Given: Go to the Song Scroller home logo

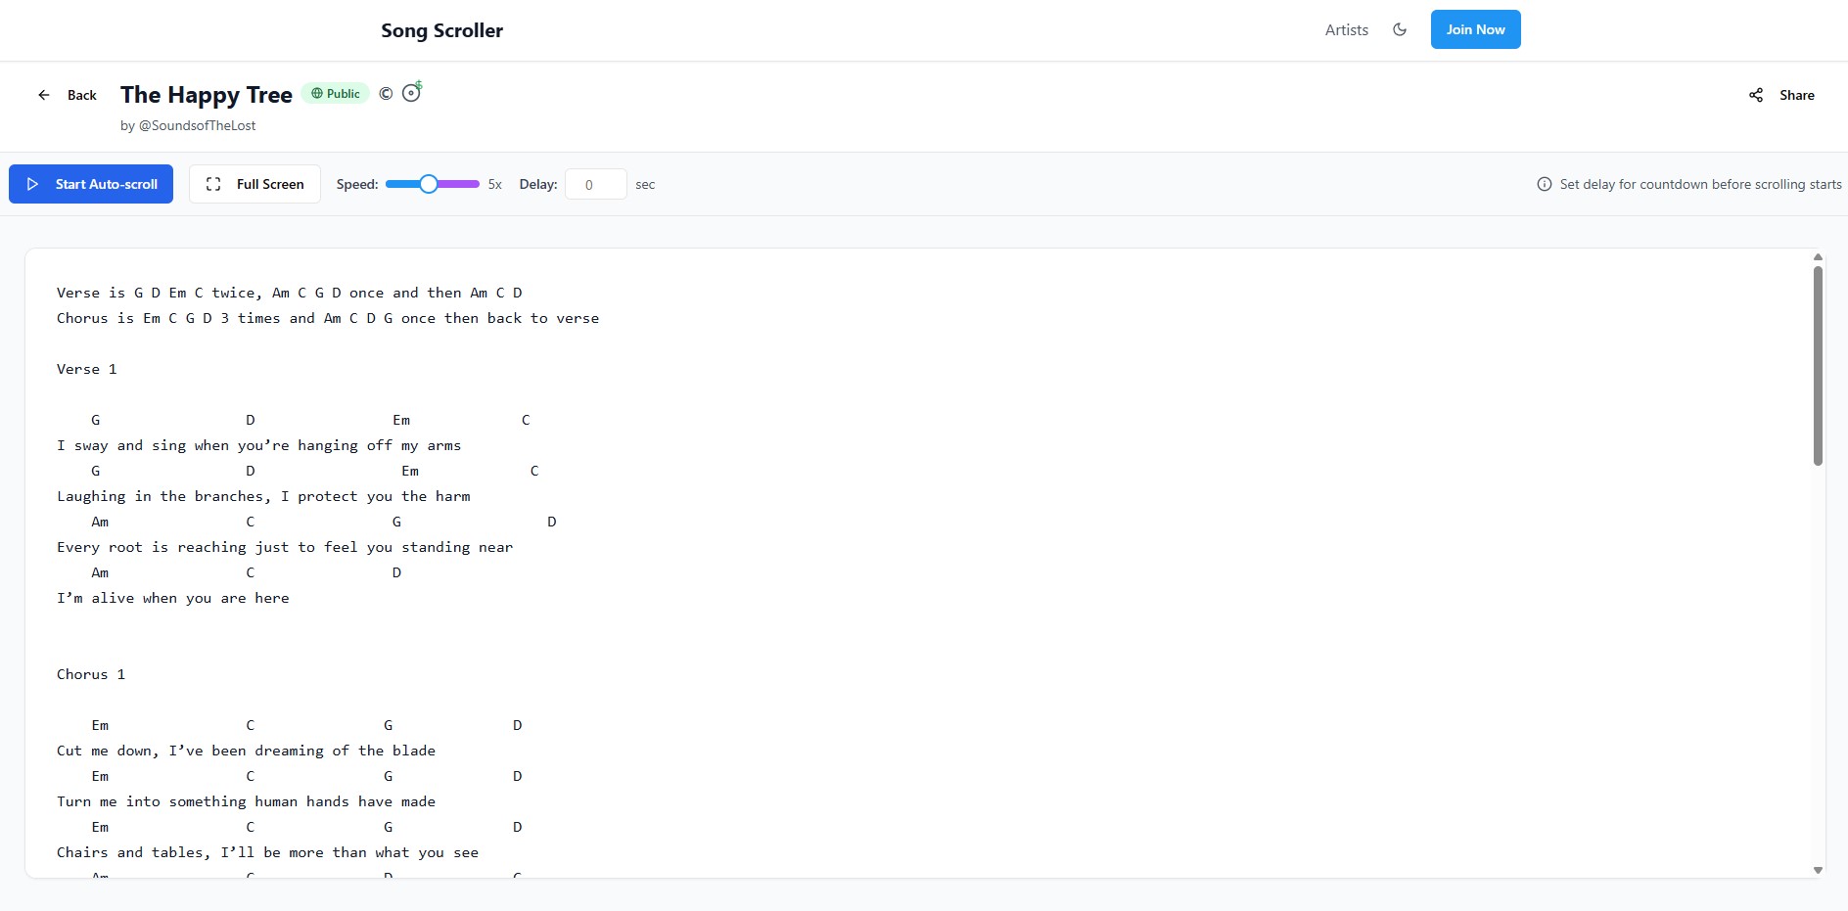Looking at the screenshot, I should (441, 30).
